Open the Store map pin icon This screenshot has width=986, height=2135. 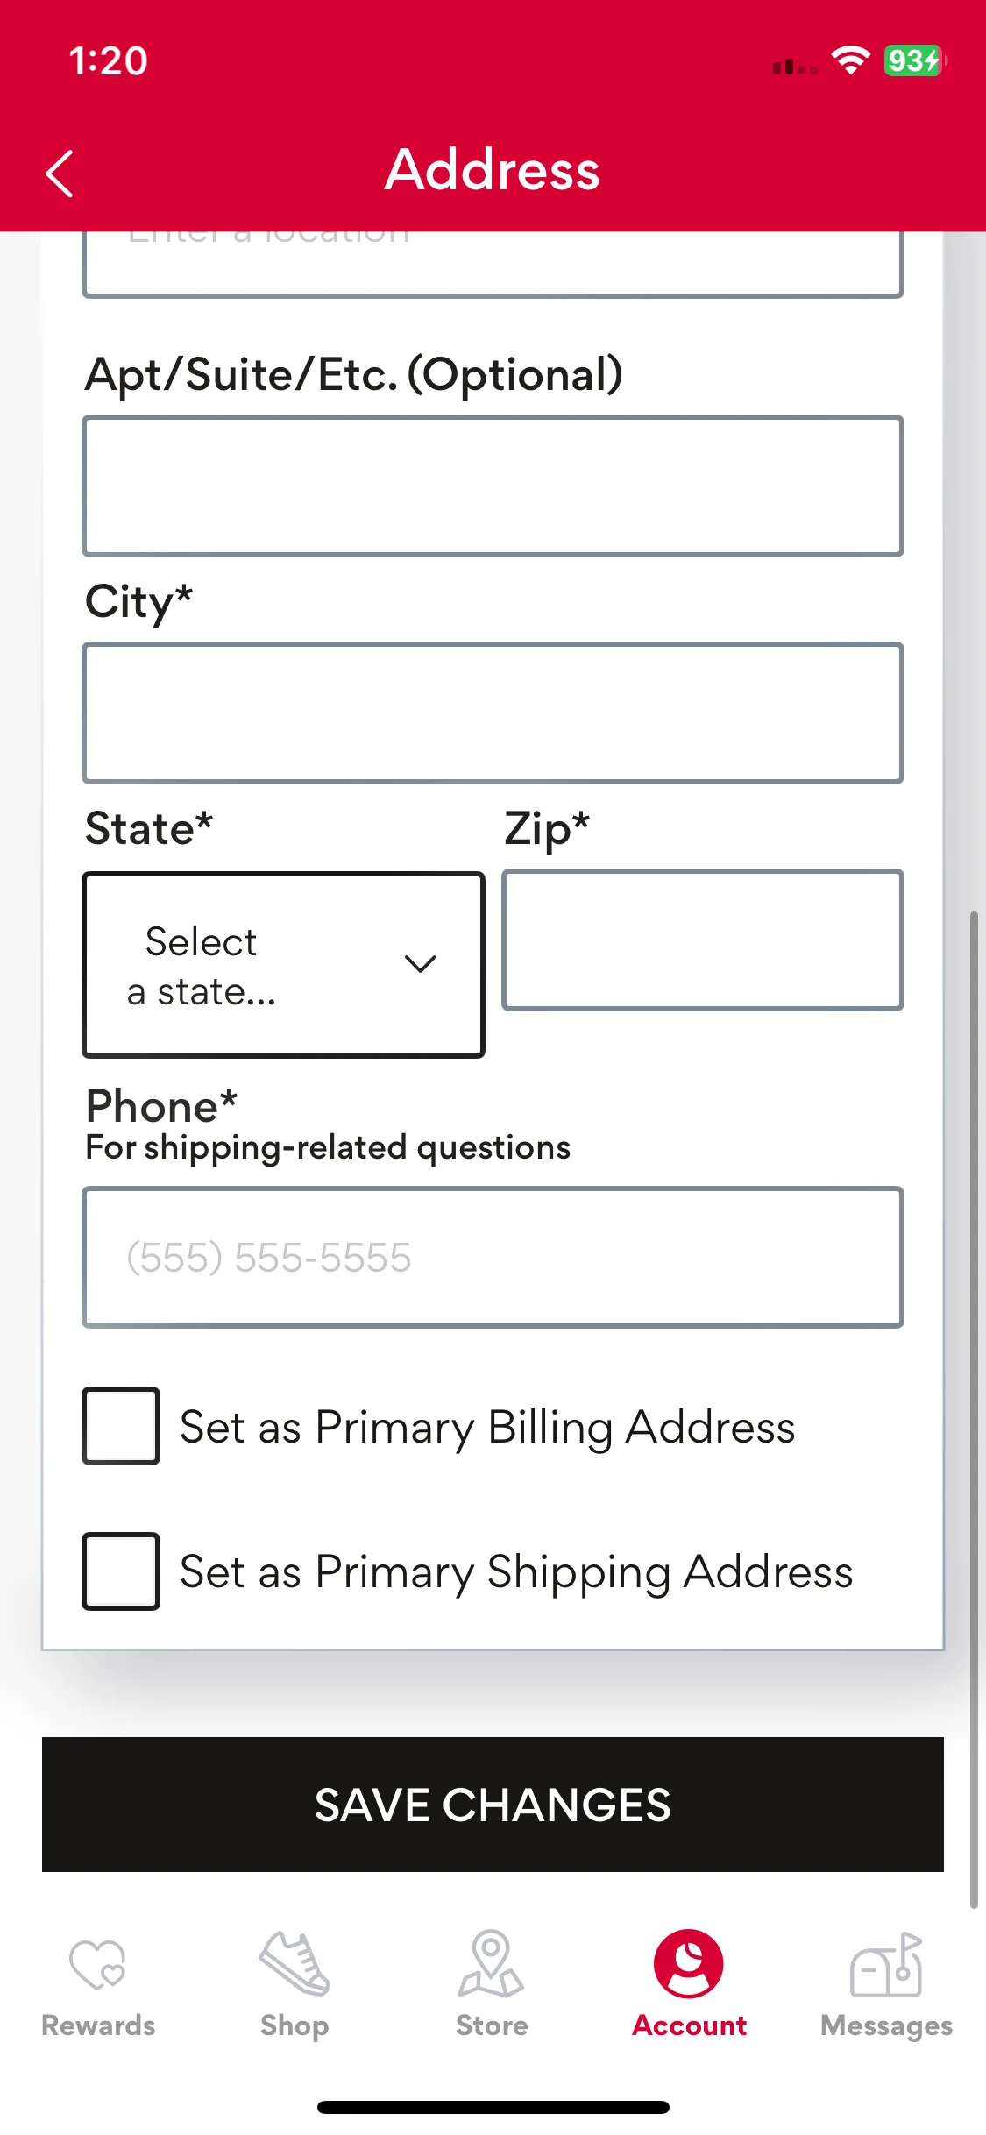pos(491,1963)
